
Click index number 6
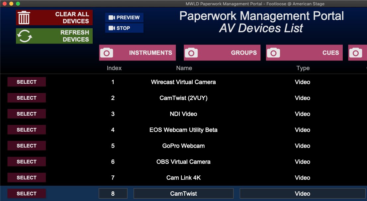[113, 162]
